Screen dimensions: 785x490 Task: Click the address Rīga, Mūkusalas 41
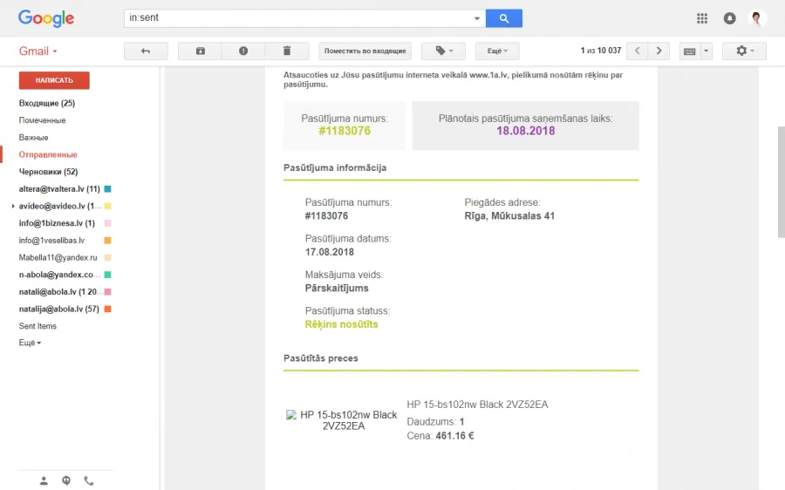point(509,216)
